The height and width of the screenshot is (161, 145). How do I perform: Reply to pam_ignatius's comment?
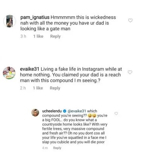click(55, 36)
